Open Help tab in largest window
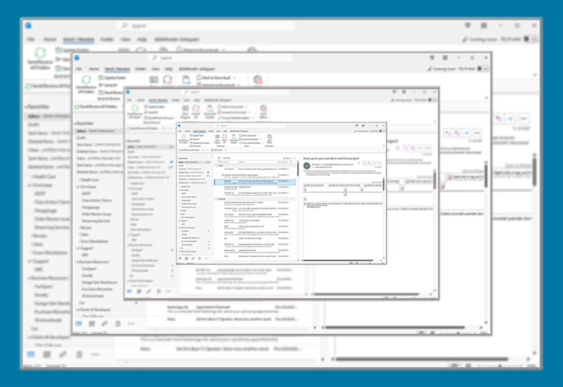This screenshot has height=387, width=563. pyautogui.click(x=142, y=39)
